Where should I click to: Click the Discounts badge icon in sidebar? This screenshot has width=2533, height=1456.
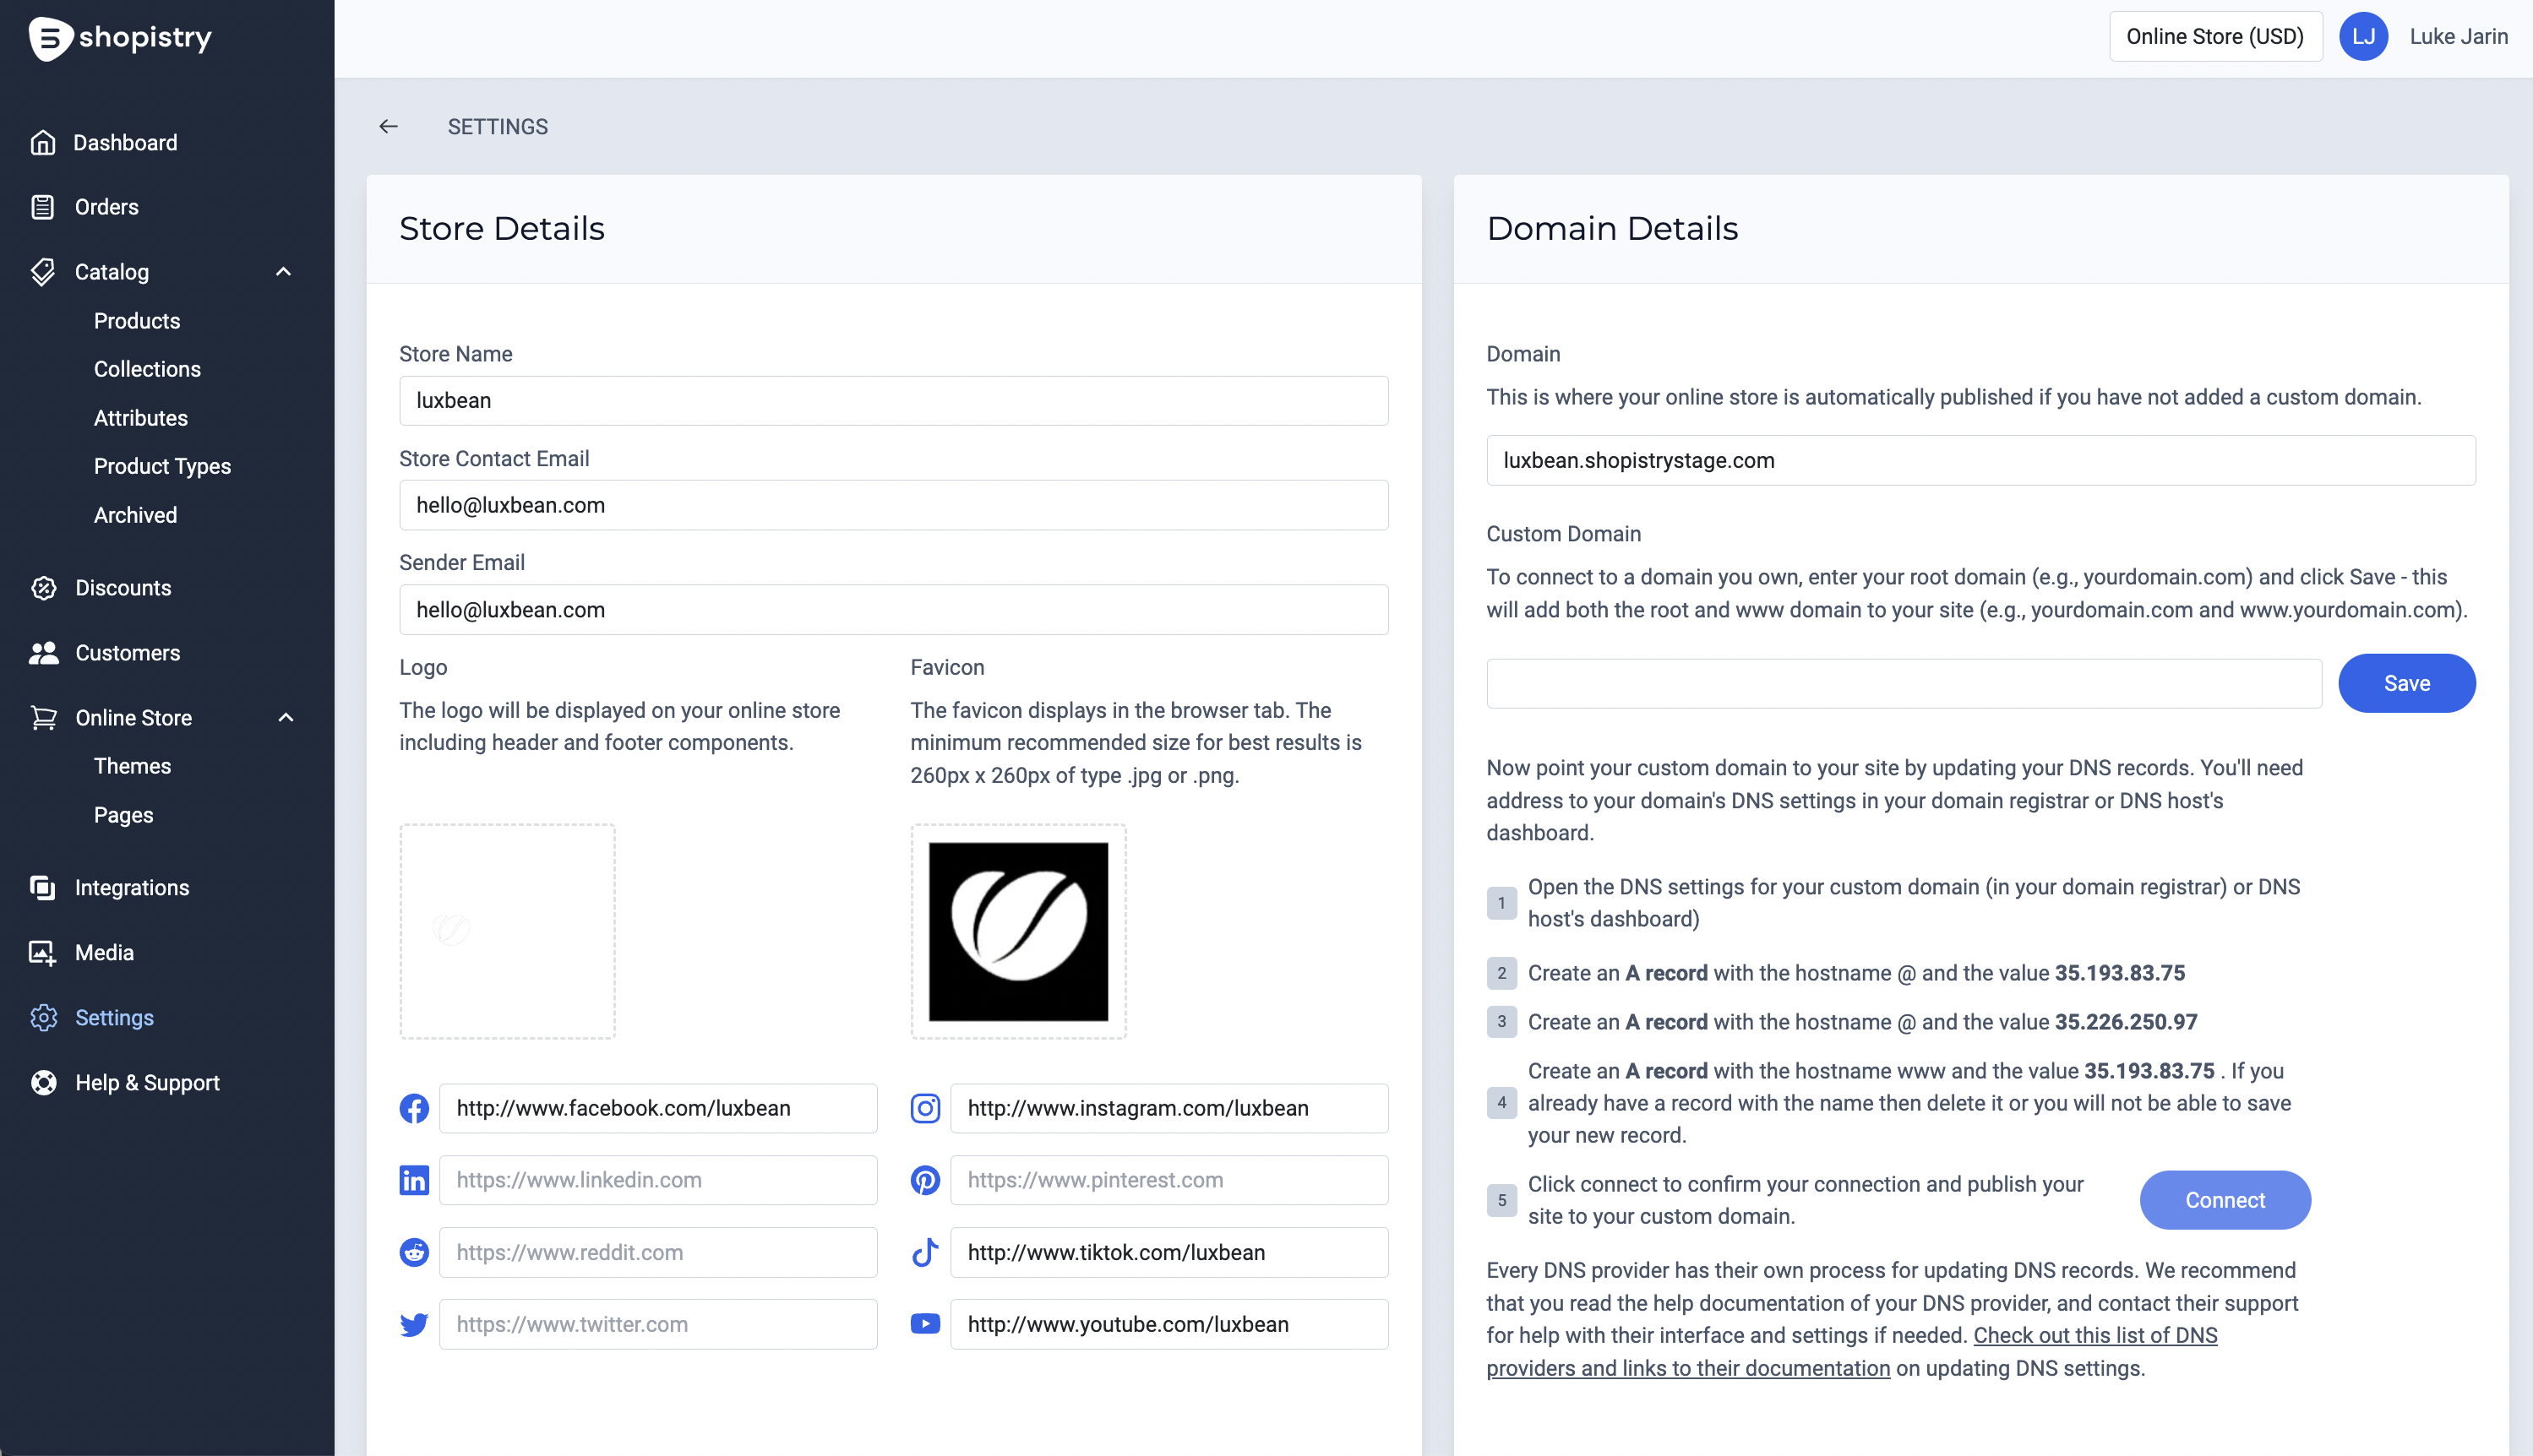(43, 588)
